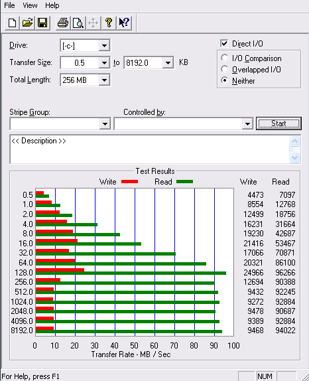Click the Start button
309x381 pixels.
coord(278,123)
